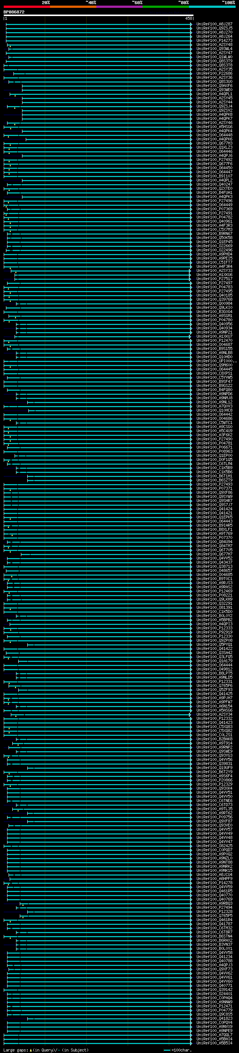
Task: Select label UniRef100_Q9AXF6
Action: (214, 86)
